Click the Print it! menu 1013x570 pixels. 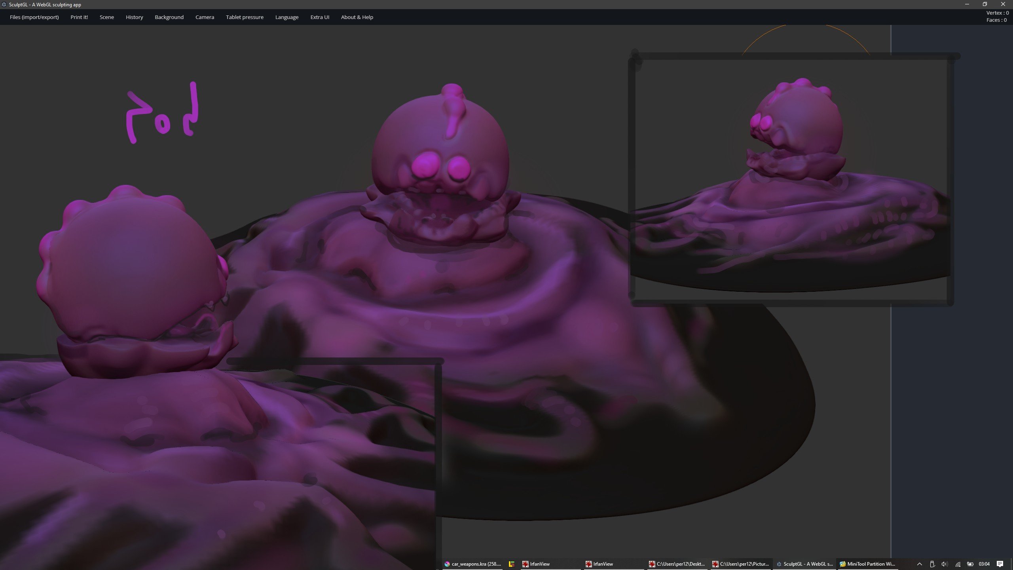[79, 17]
